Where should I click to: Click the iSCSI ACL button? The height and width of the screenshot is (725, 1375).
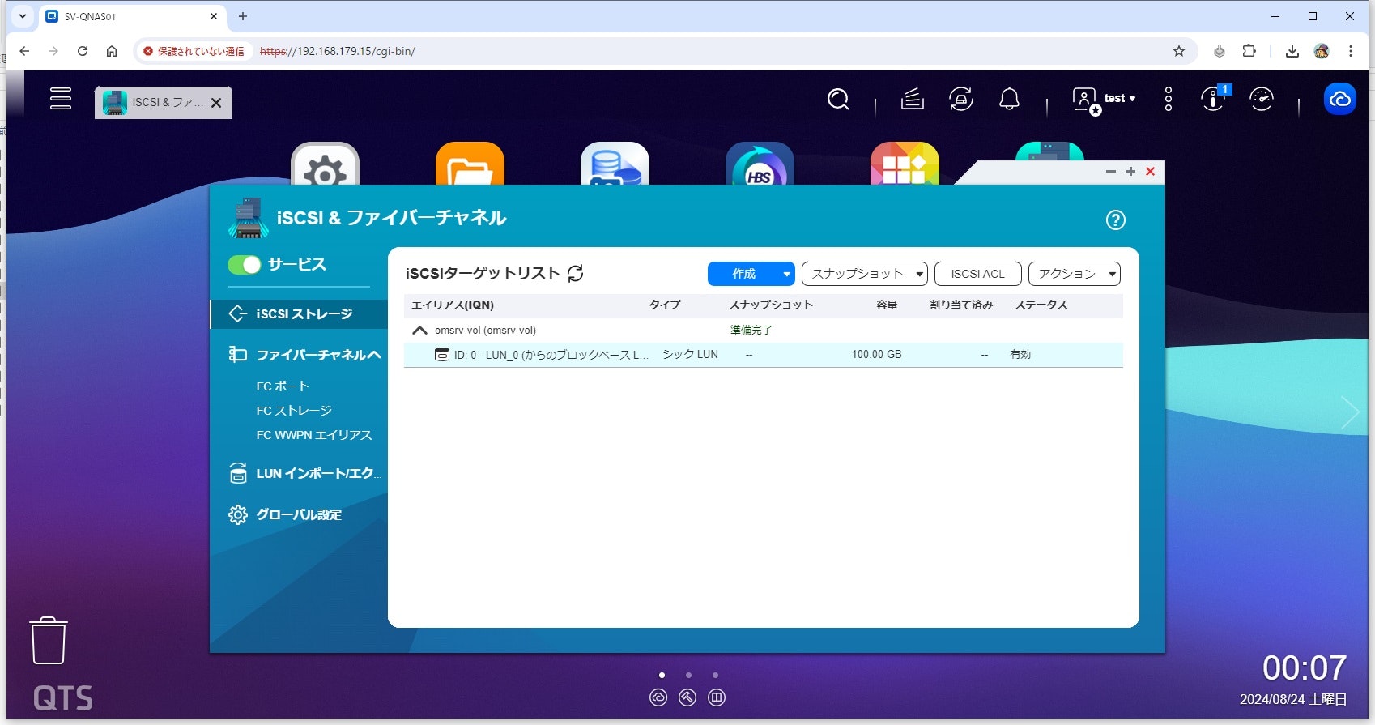pos(978,274)
